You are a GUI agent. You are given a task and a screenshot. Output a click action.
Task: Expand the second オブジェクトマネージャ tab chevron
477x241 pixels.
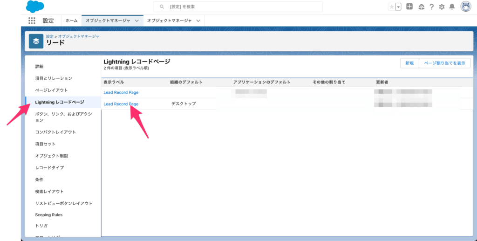[198, 21]
